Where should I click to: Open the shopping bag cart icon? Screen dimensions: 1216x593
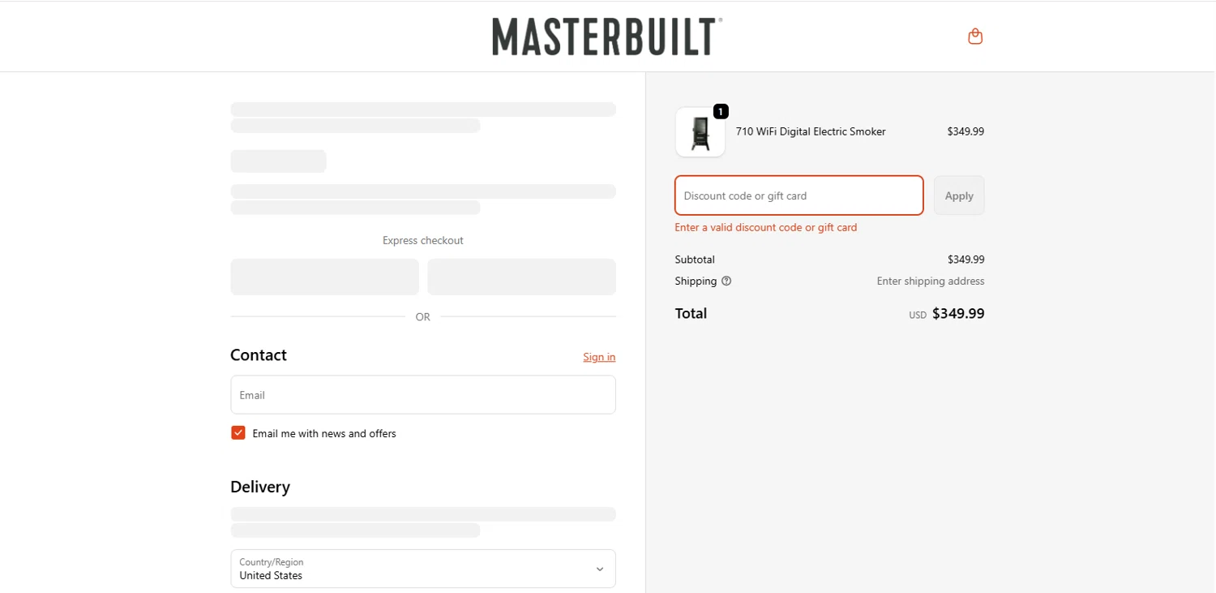(x=975, y=36)
